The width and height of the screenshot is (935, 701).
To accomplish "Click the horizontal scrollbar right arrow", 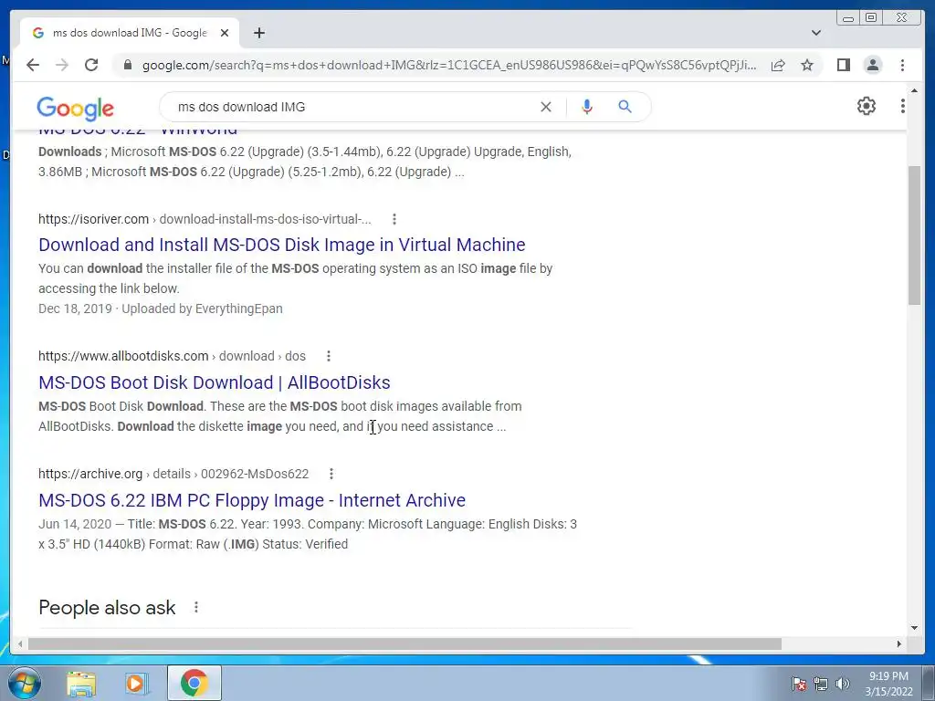I will [x=899, y=643].
